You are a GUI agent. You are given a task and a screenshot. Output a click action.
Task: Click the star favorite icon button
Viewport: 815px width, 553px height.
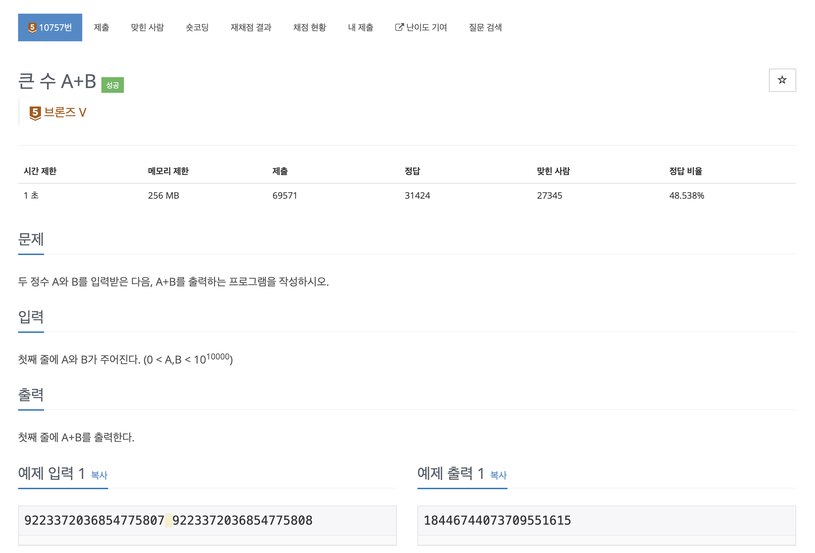(x=782, y=80)
